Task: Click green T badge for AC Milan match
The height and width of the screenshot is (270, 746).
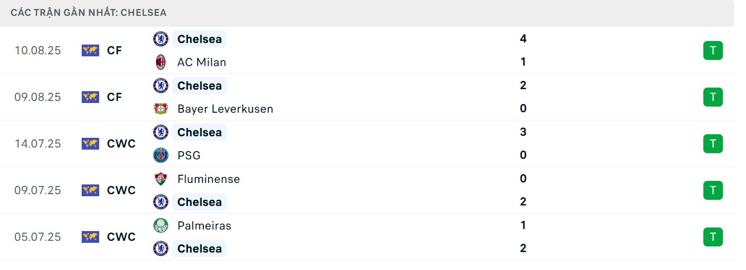Action: point(713,51)
